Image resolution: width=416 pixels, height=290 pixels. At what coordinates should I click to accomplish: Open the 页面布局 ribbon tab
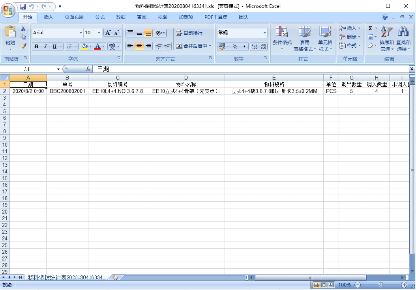[74, 17]
